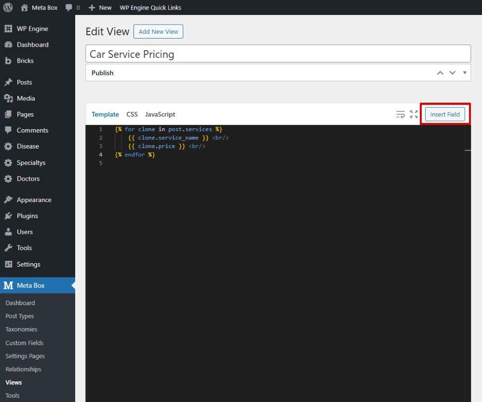
Task: Go to Plugins in sidebar
Action: (x=27, y=216)
